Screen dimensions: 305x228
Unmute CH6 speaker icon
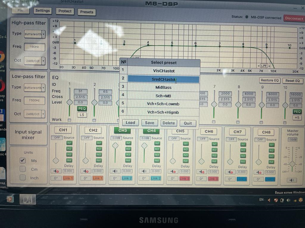(x=202, y=172)
